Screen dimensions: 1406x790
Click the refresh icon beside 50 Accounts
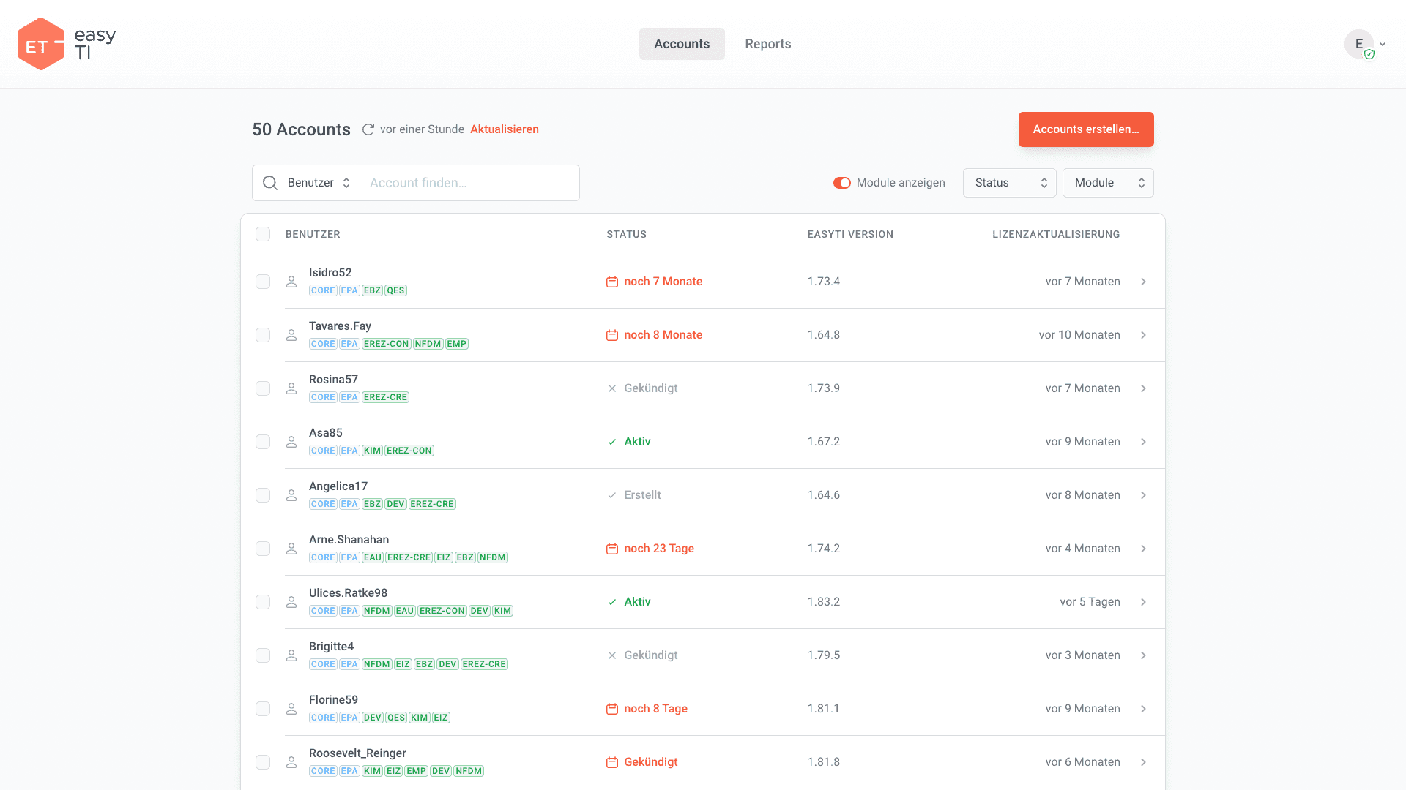tap(368, 129)
